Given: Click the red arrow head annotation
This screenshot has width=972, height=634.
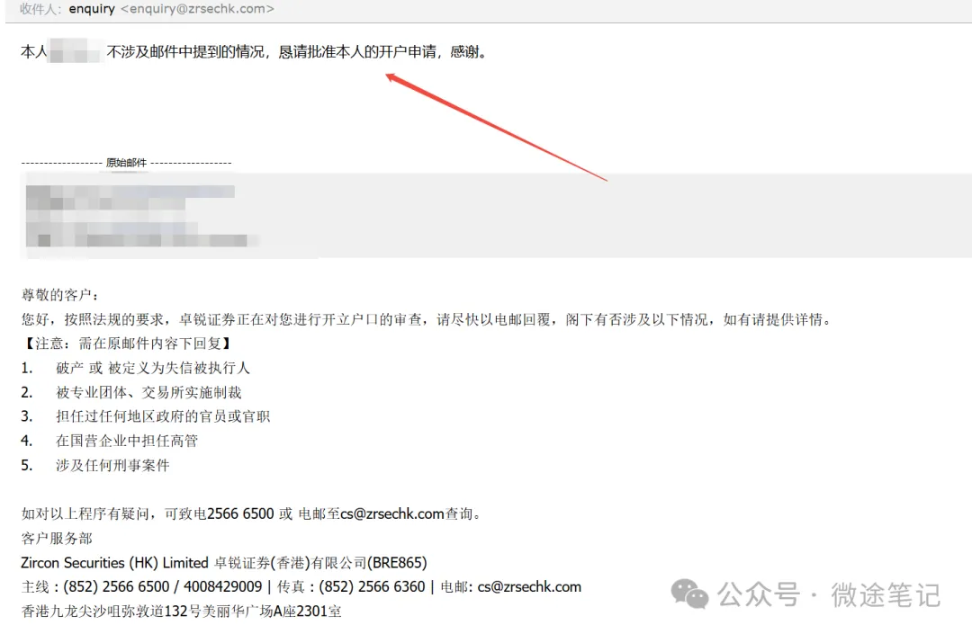Looking at the screenshot, I should click(x=394, y=78).
